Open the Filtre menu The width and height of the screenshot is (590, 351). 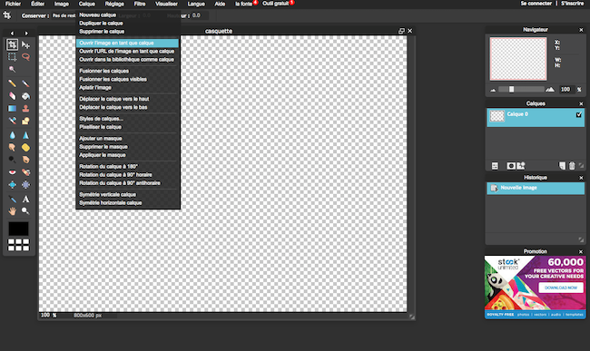[x=140, y=4]
